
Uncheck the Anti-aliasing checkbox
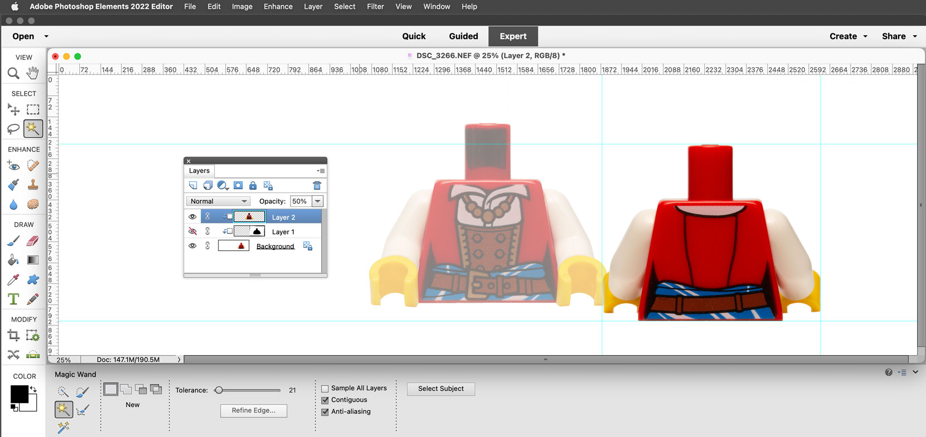pyautogui.click(x=325, y=412)
